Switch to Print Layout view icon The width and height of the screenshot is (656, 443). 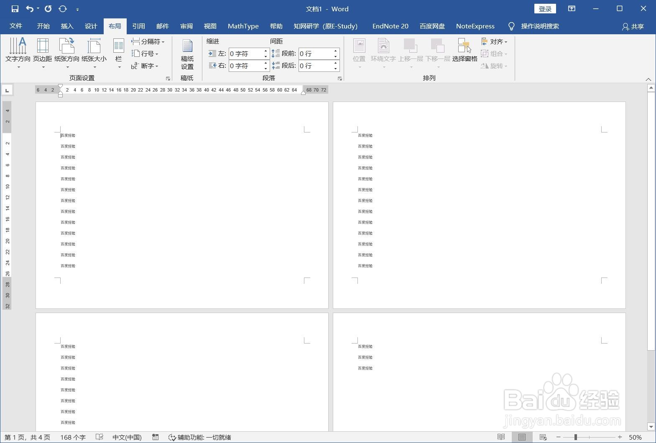(x=522, y=437)
